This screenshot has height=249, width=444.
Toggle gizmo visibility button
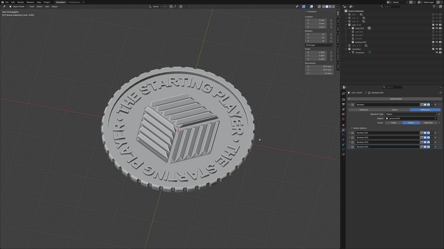click(304, 6)
